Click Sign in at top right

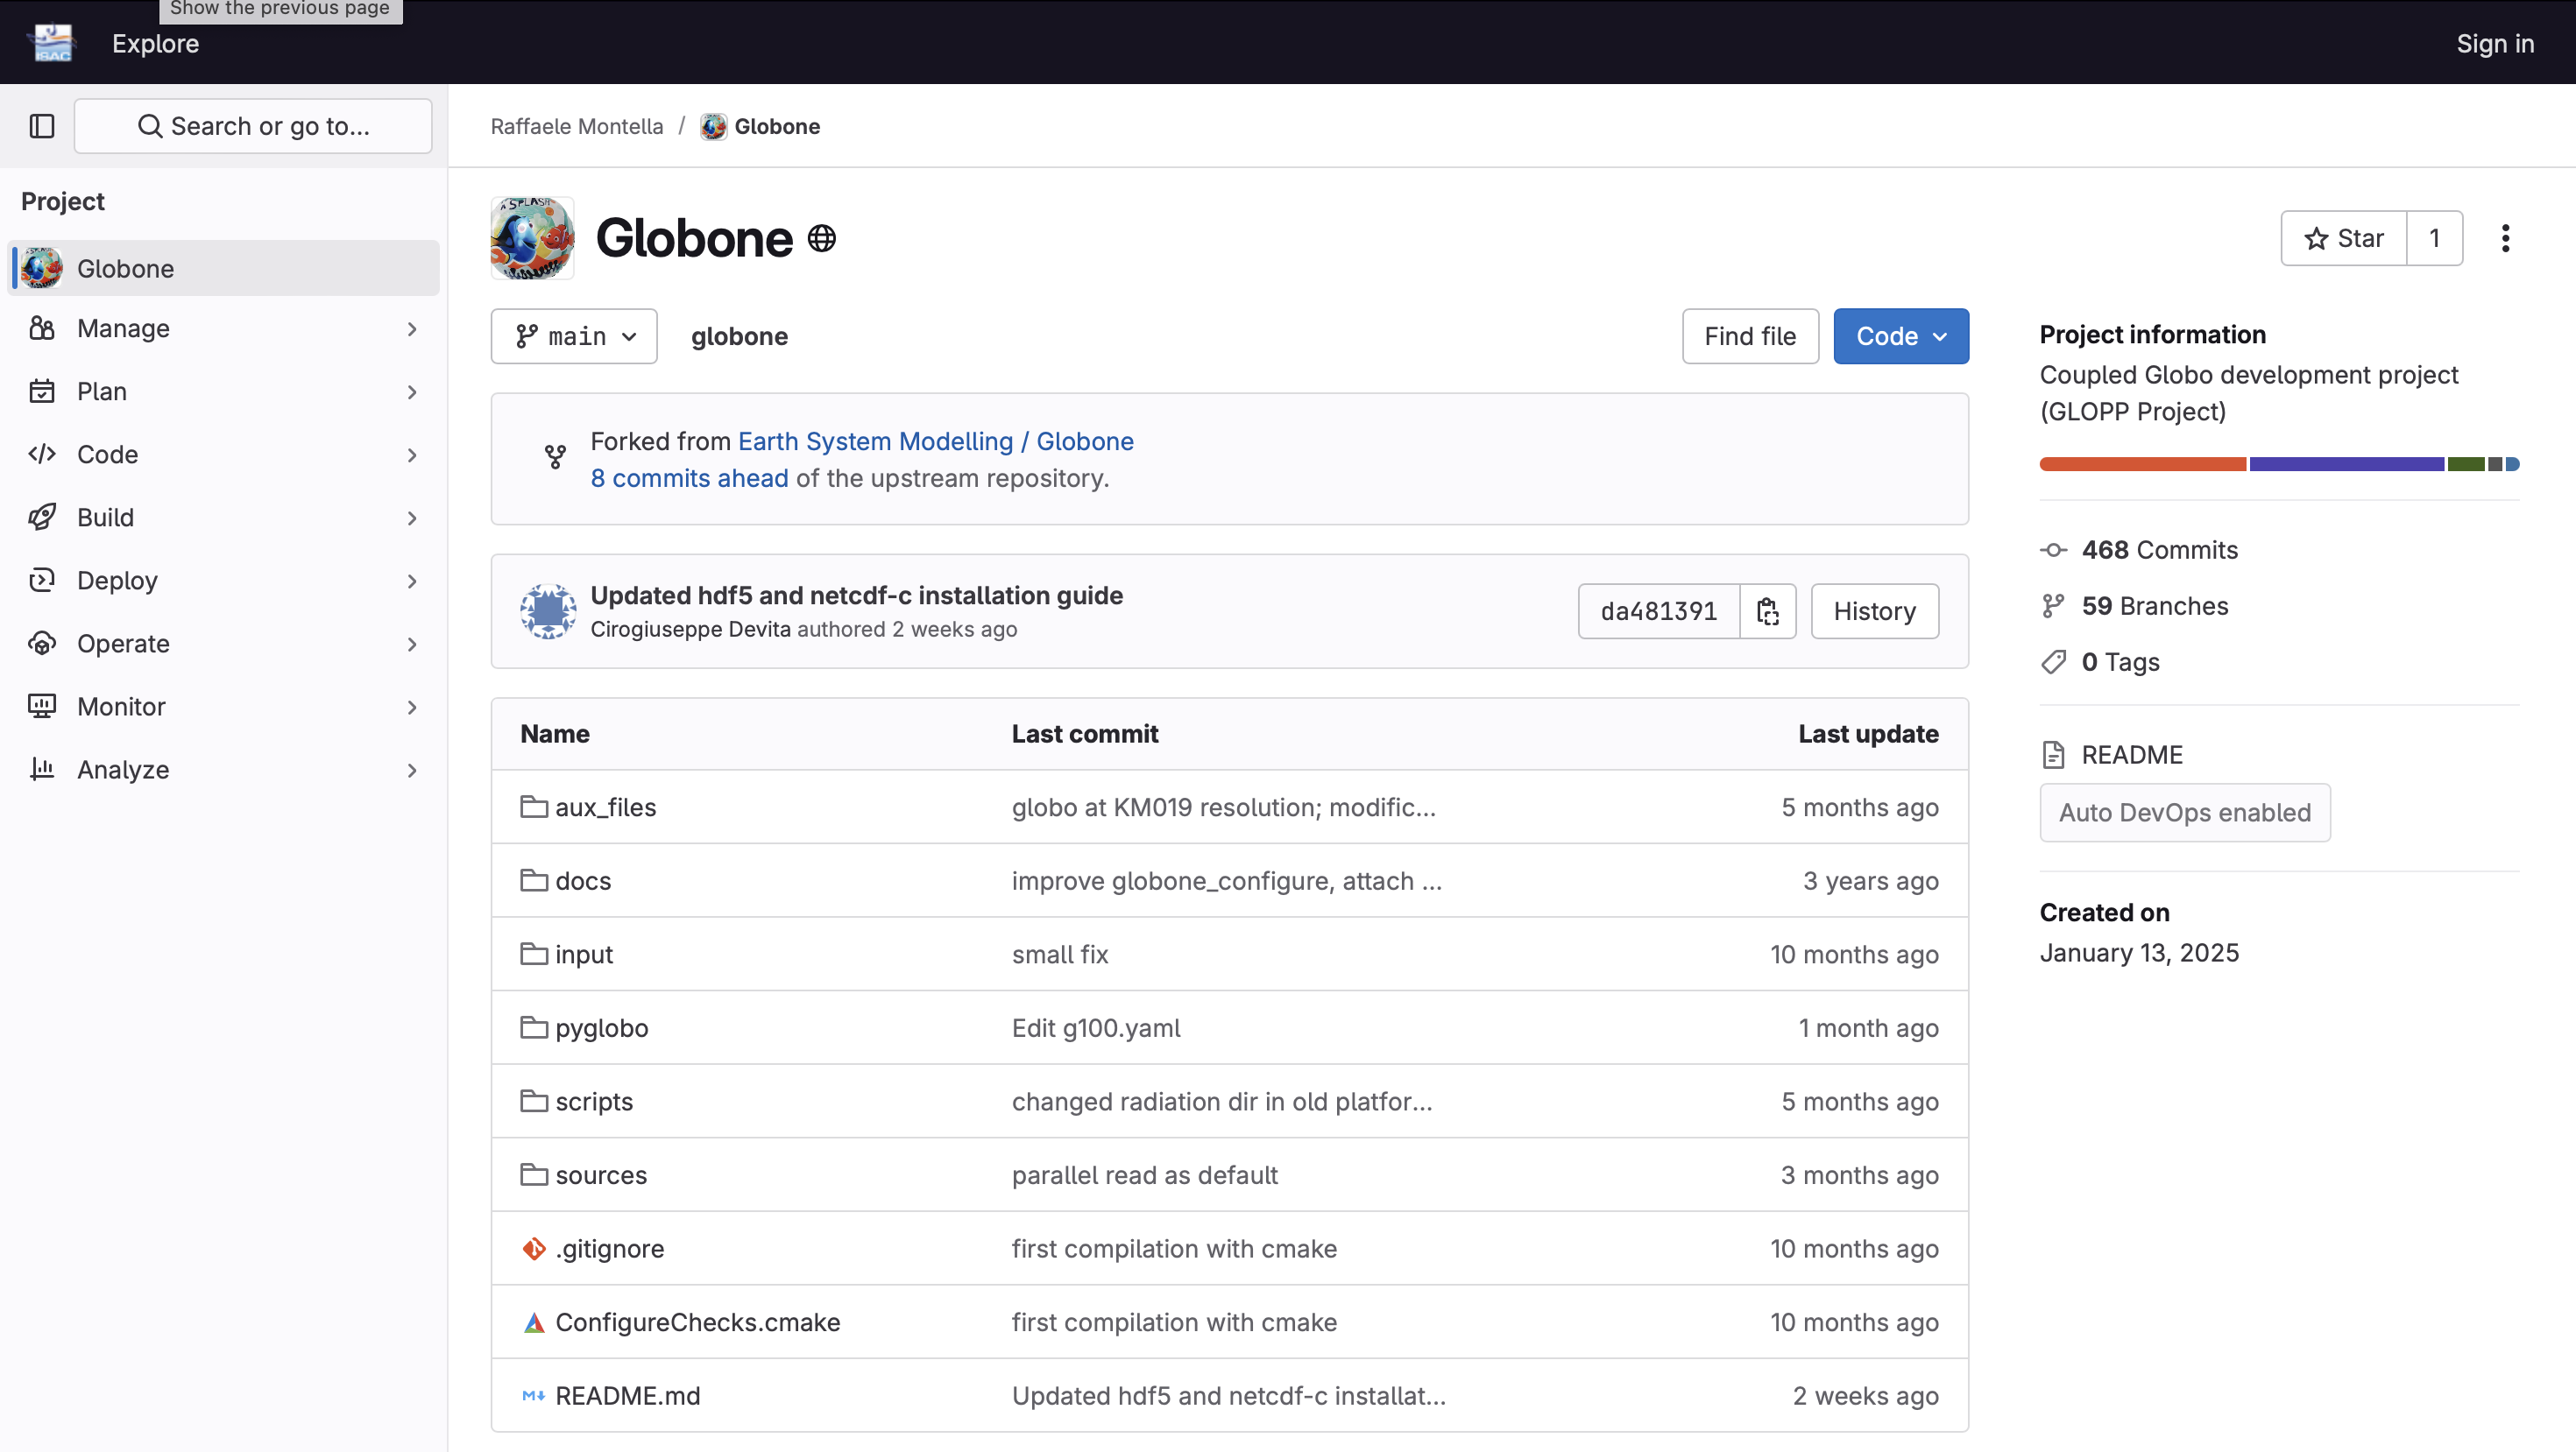click(x=2495, y=43)
